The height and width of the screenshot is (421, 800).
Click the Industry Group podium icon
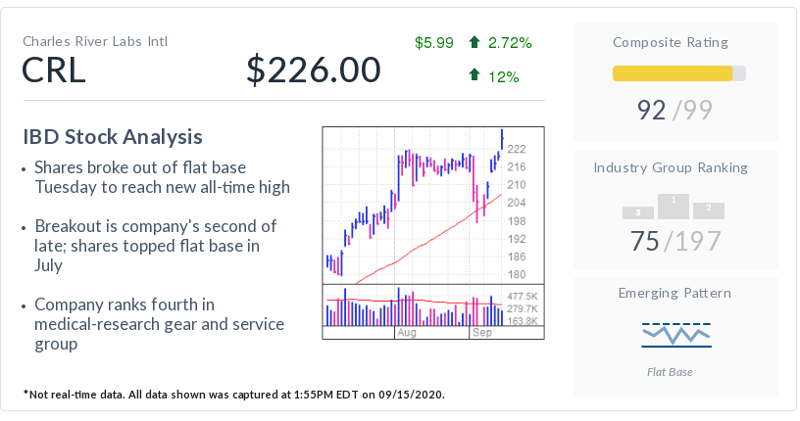674,206
